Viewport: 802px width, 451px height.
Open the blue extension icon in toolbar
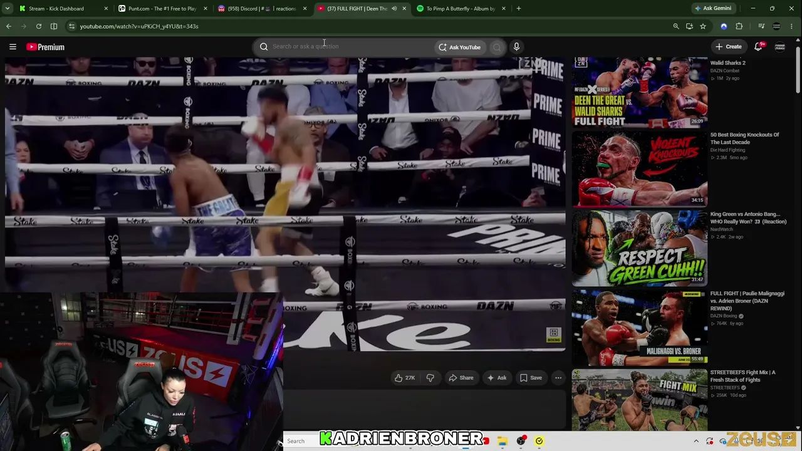(724, 26)
